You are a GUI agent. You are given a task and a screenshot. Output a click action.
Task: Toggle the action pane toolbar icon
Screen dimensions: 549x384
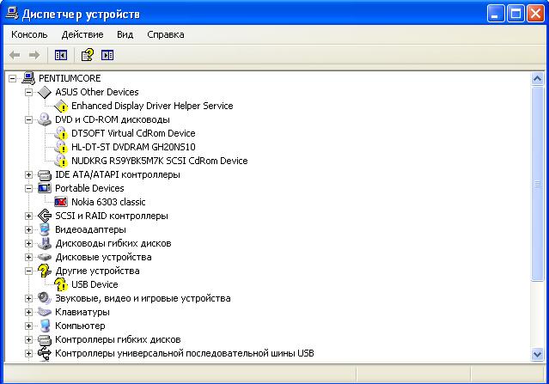click(x=107, y=55)
